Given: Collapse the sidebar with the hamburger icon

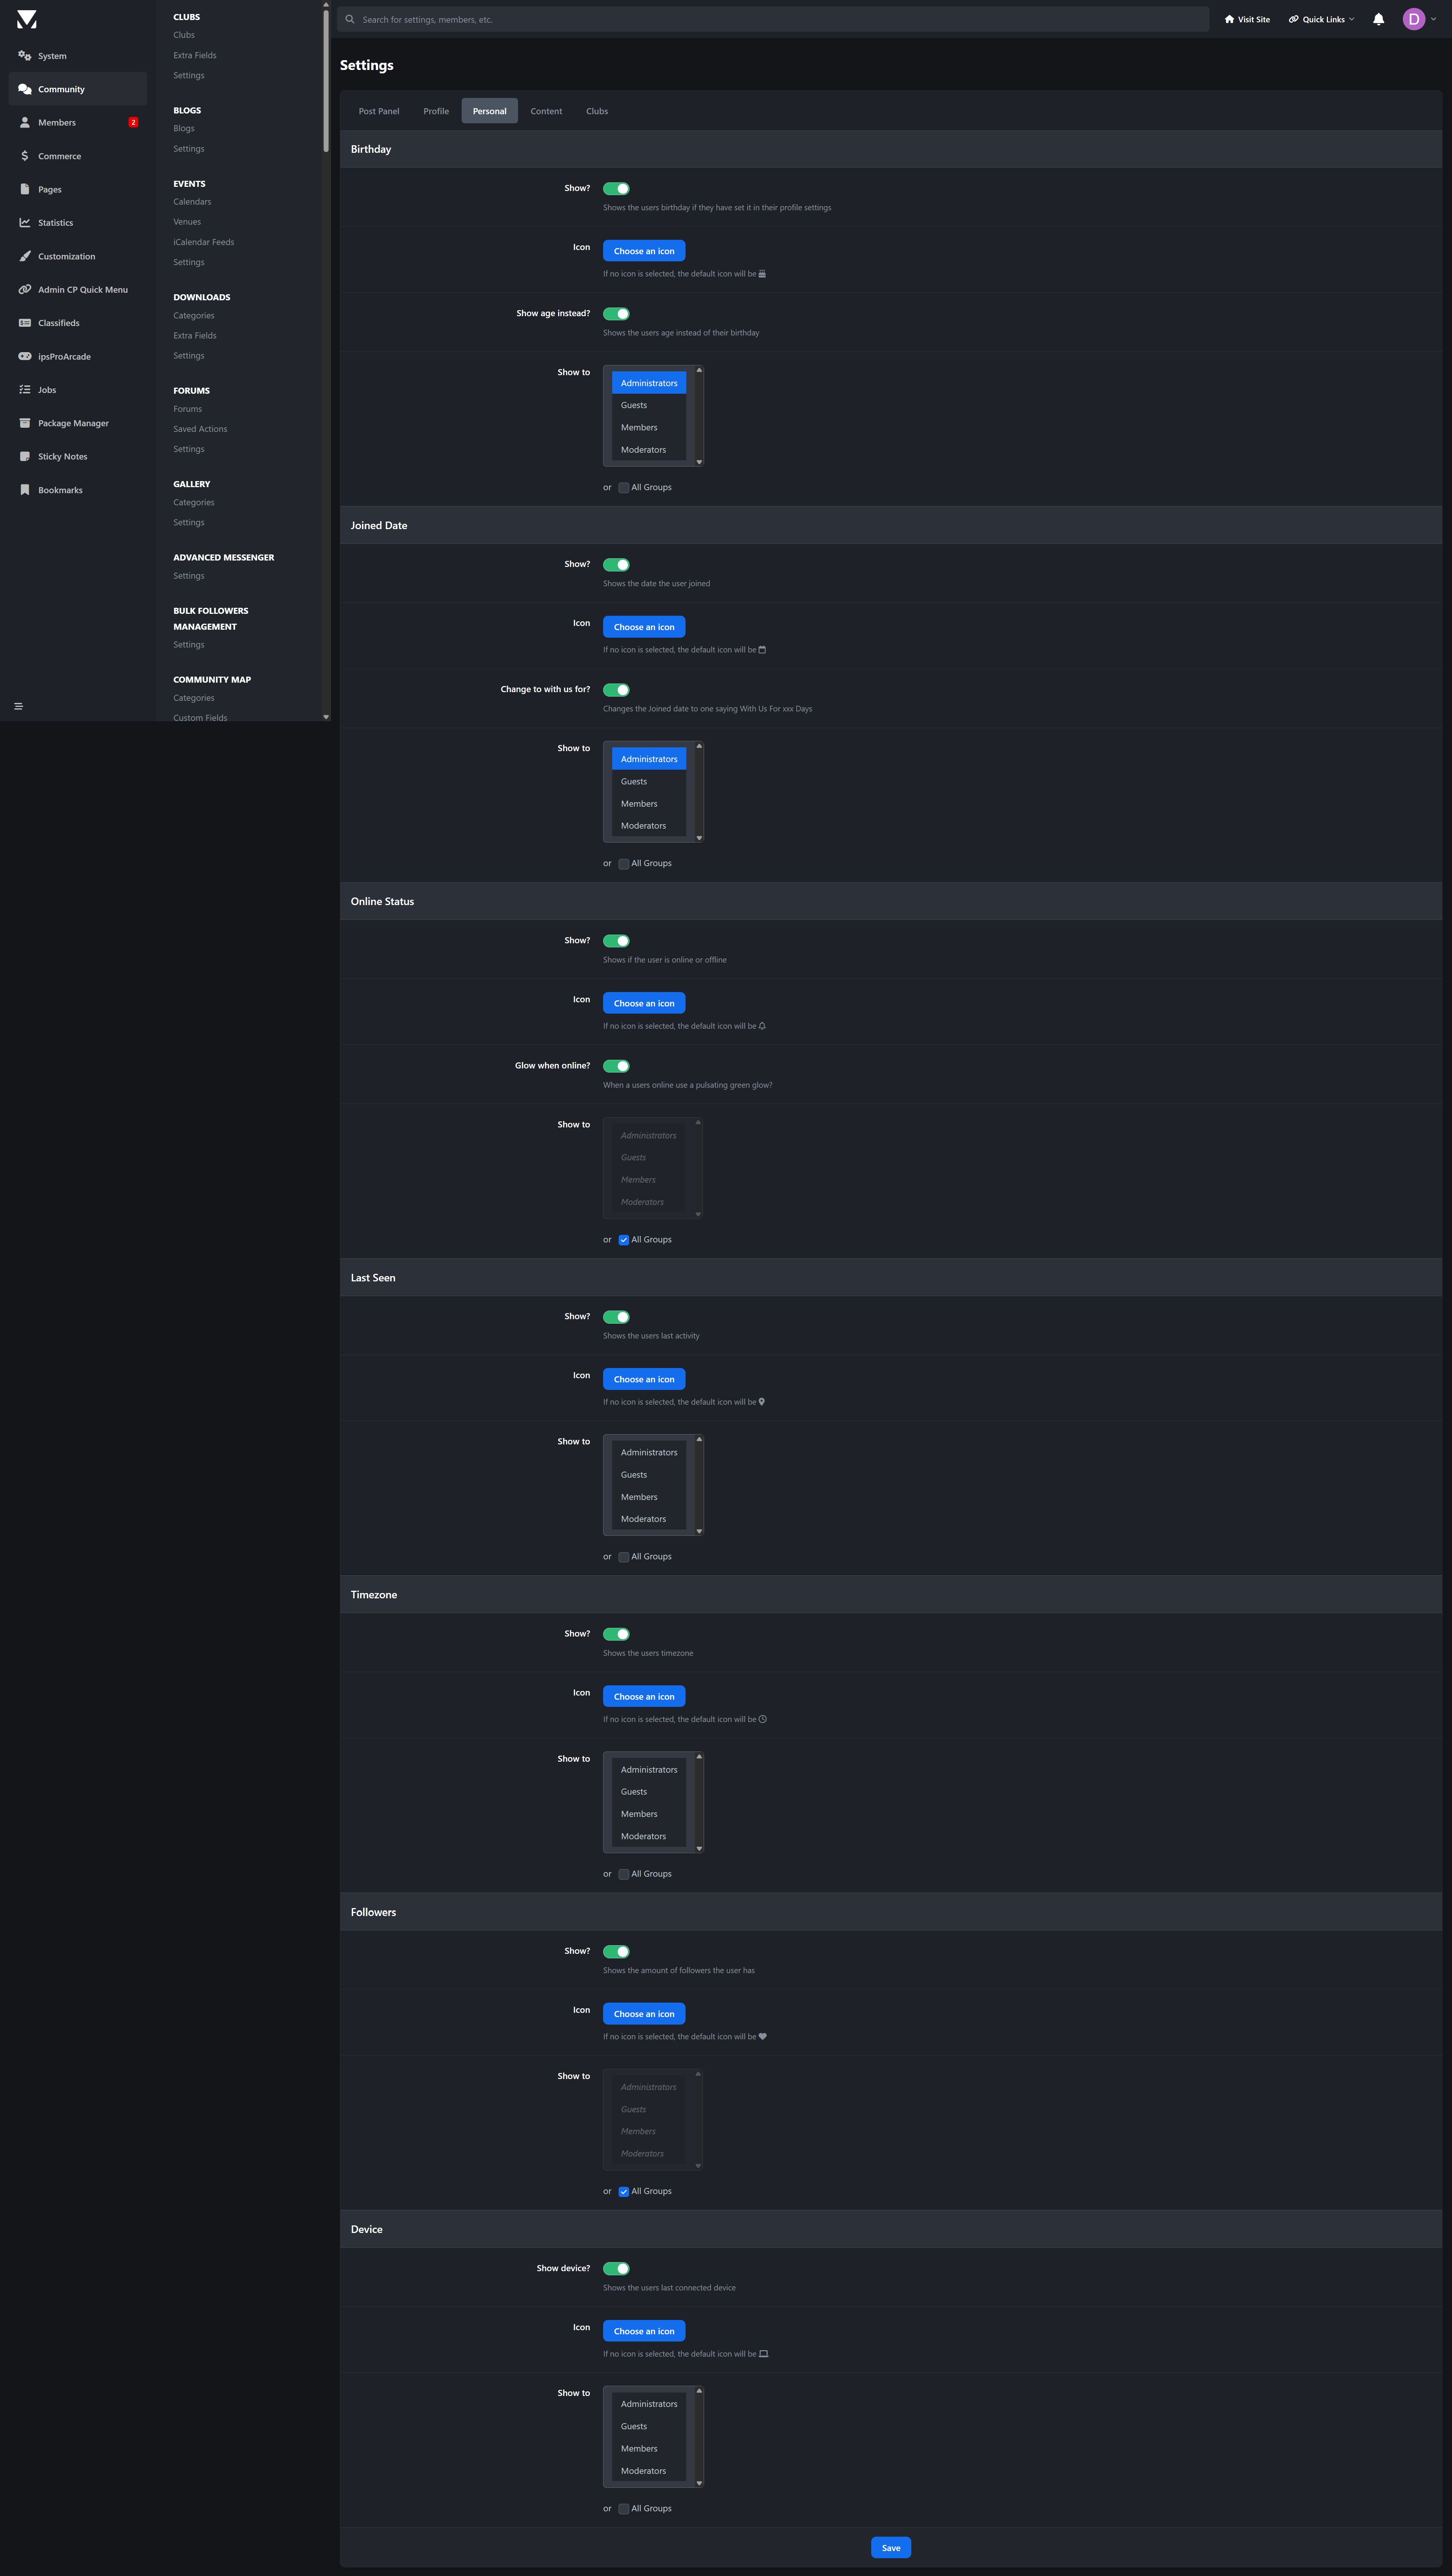Looking at the screenshot, I should click(x=18, y=706).
